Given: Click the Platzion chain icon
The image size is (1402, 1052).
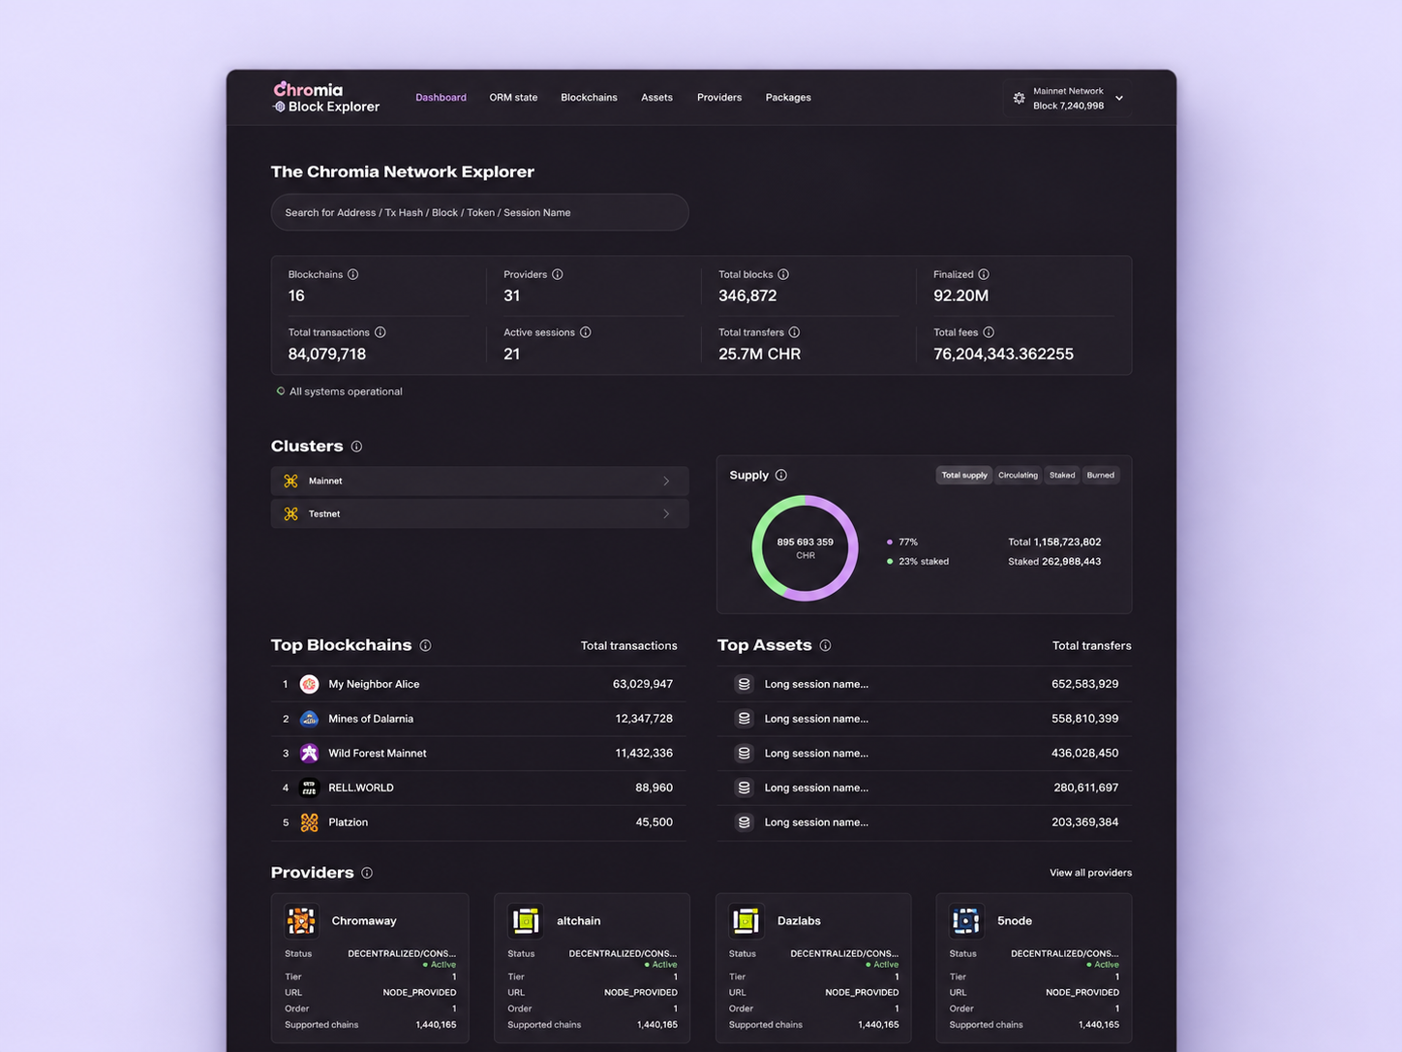Looking at the screenshot, I should (x=309, y=822).
